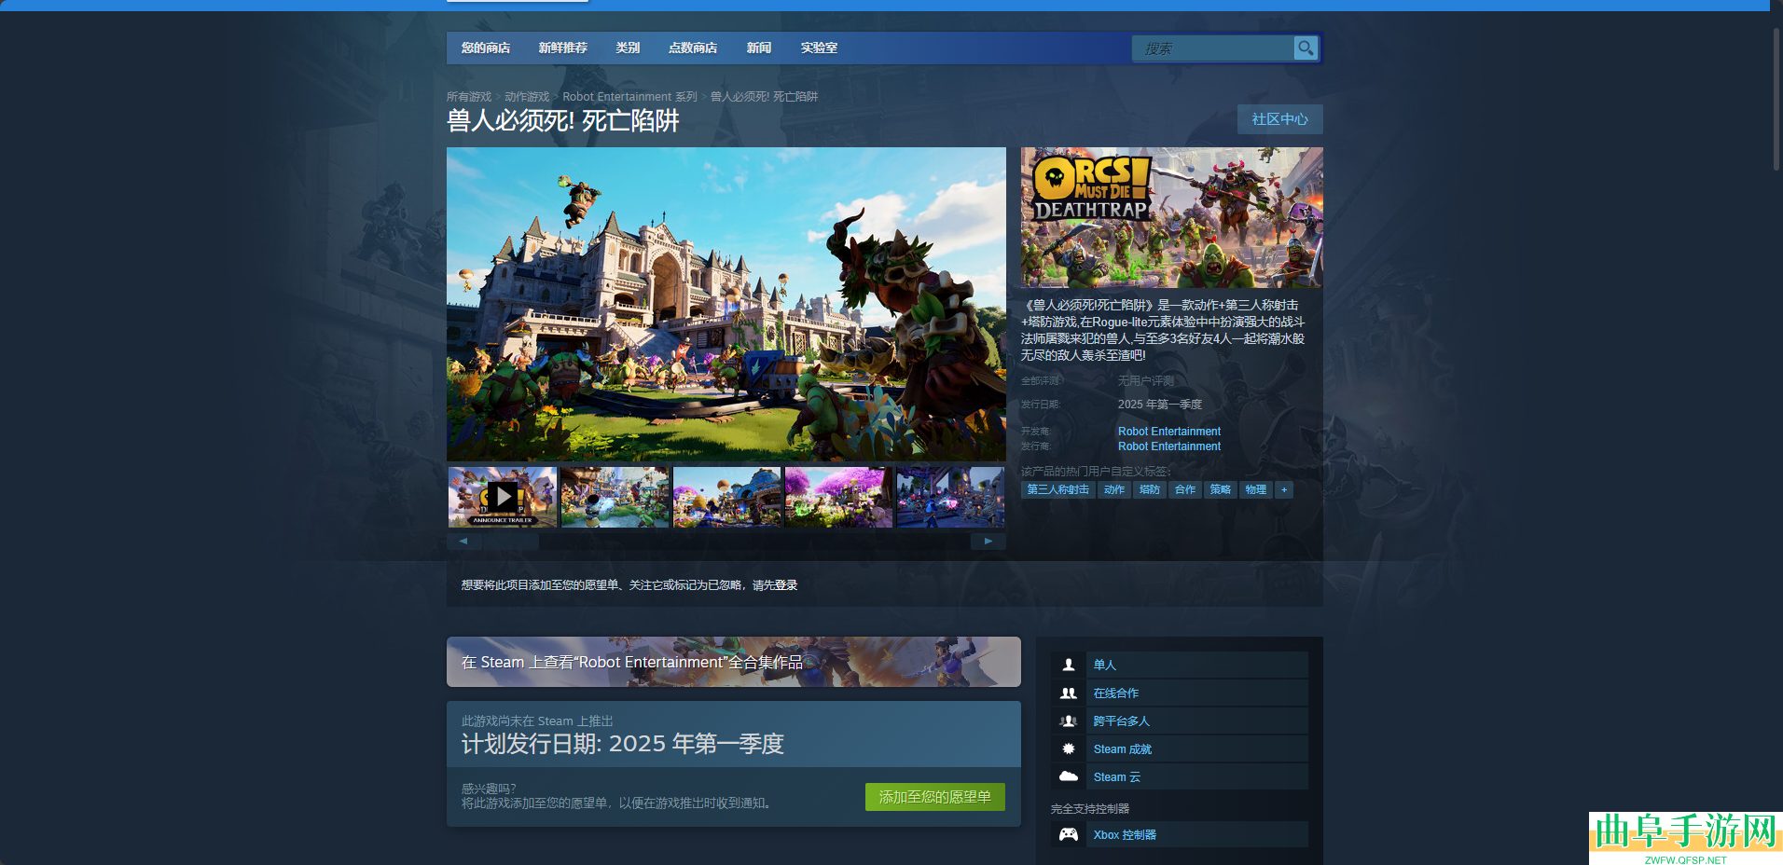Click the Steam achievements star icon
The image size is (1783, 865).
coord(1069,748)
